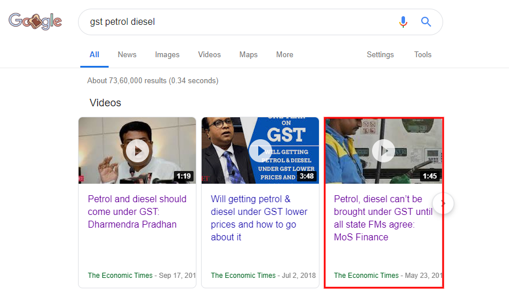Viewport: 509px width, 301px height.
Task: Click The Economic Times source dated May 23
Action: click(x=388, y=276)
